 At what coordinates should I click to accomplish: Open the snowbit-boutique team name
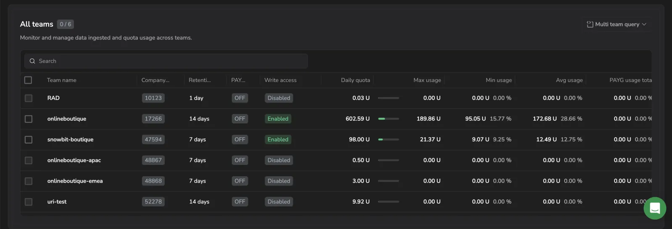70,139
